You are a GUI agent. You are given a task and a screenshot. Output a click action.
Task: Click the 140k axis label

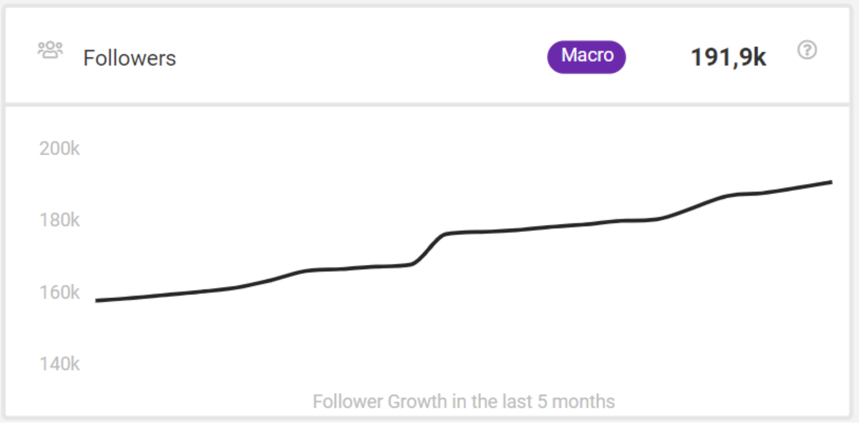click(x=60, y=364)
